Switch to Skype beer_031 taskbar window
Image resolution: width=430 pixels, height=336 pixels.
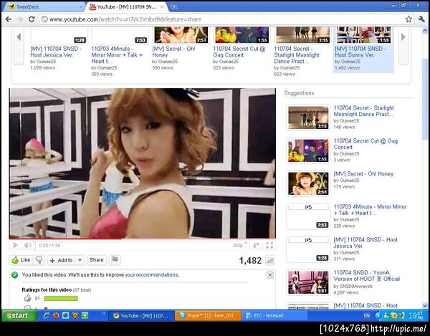(208, 316)
